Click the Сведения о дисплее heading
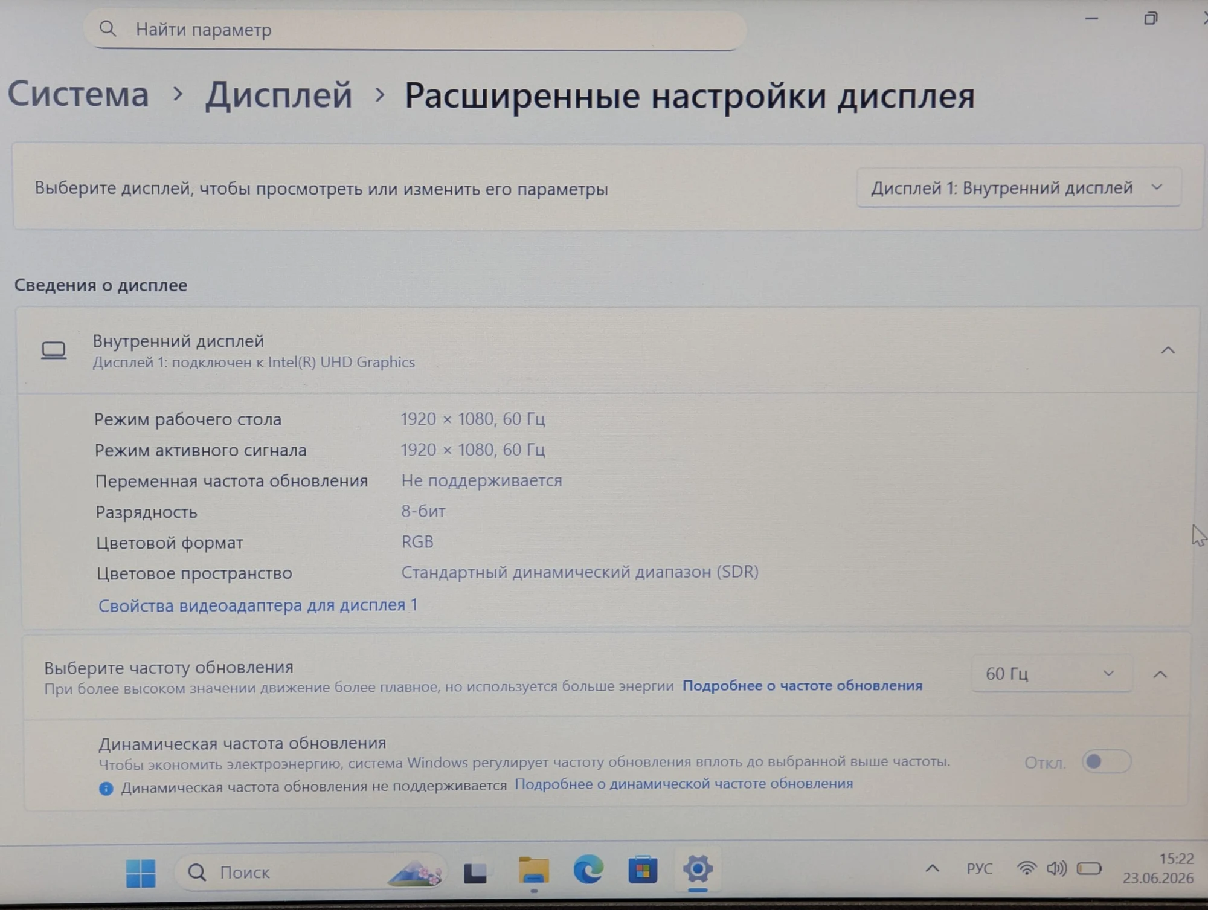The image size is (1208, 910). point(101,285)
